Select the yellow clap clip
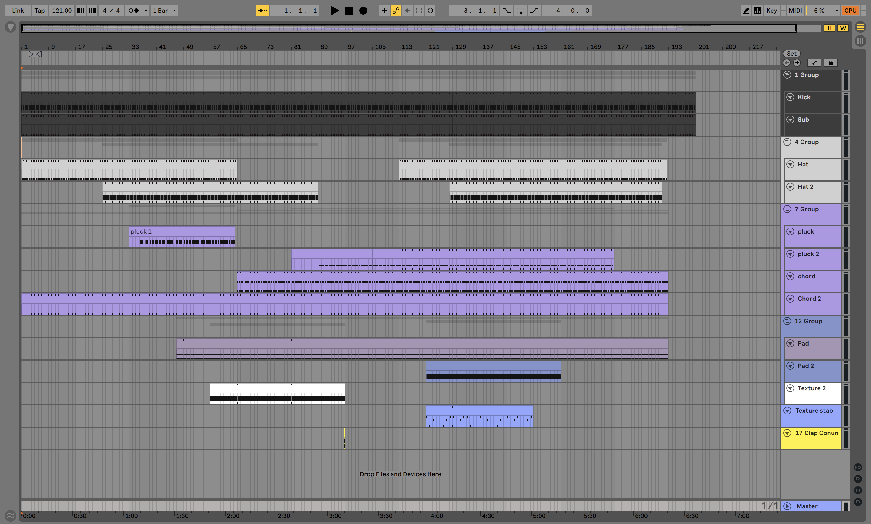The width and height of the screenshot is (871, 524). [344, 438]
